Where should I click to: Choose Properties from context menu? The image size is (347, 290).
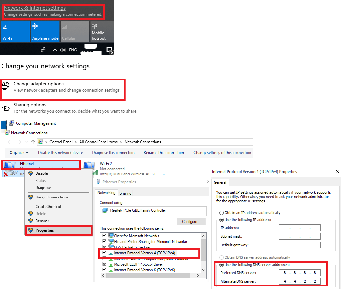pyautogui.click(x=59, y=231)
